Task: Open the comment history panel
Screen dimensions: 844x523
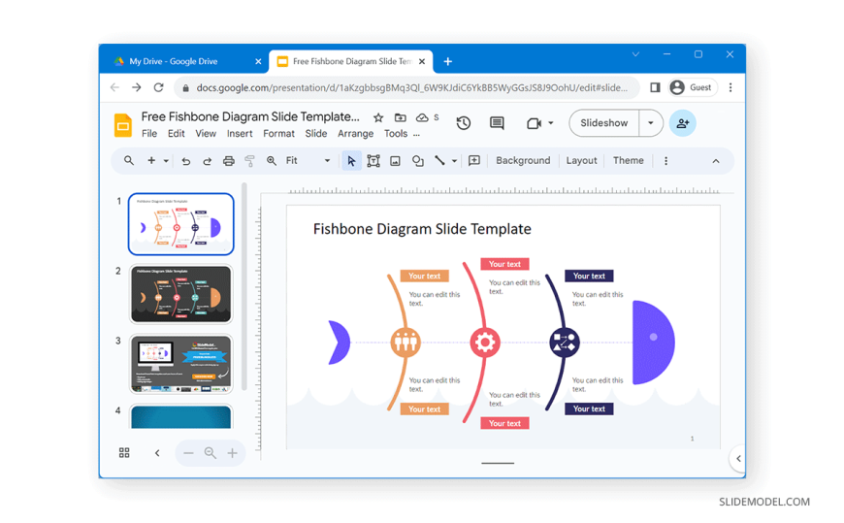Action: 497,123
